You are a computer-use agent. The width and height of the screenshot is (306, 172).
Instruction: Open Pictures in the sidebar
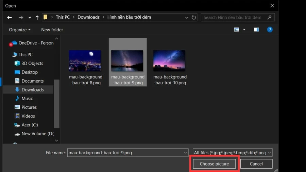click(x=29, y=107)
